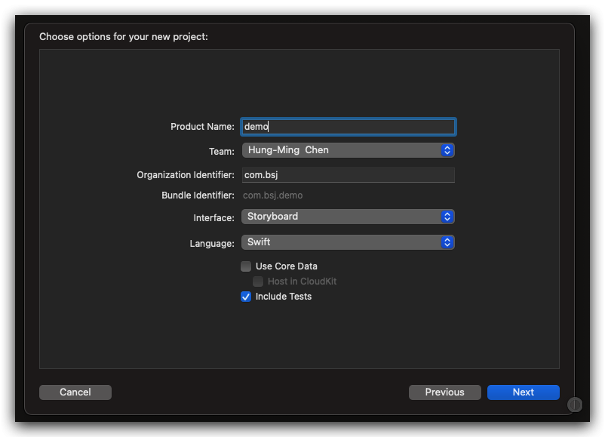Click the "Choose options for your new project" heading
The width and height of the screenshot is (605, 437).
pos(124,36)
